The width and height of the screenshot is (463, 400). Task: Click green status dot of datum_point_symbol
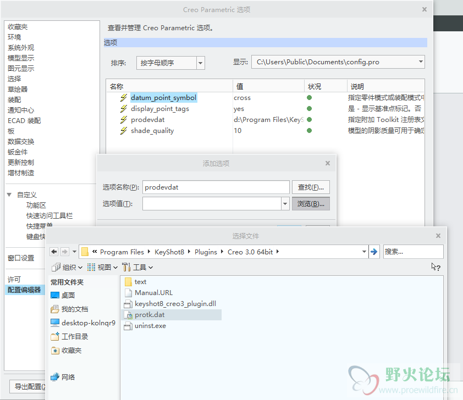[x=309, y=98]
